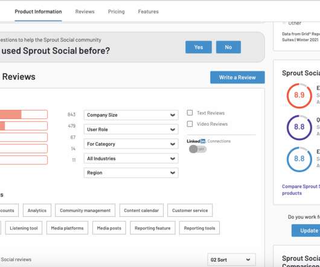Click the Update button in sidebar
The height and width of the screenshot is (267, 320).
(306, 231)
